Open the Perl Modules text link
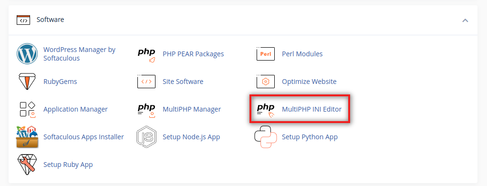 [302, 54]
